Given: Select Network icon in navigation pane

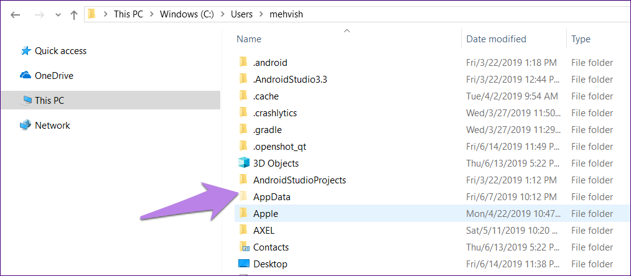Looking at the screenshot, I should coord(26,126).
